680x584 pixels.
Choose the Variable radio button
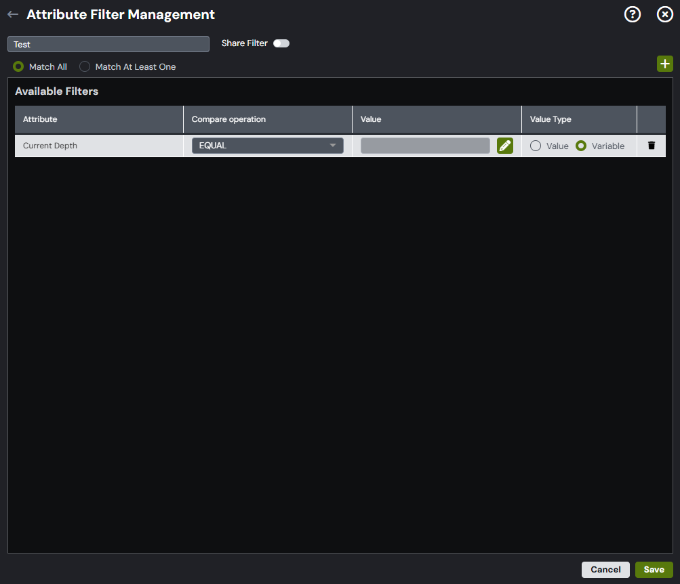[581, 146]
